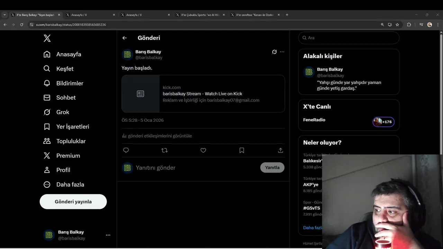This screenshot has width=443, height=249.
Task: Open Premium page
Action: 62,156
